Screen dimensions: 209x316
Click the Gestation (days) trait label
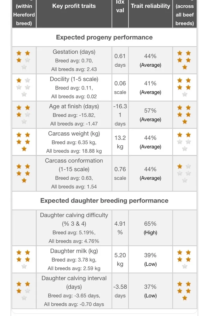coord(74,52)
